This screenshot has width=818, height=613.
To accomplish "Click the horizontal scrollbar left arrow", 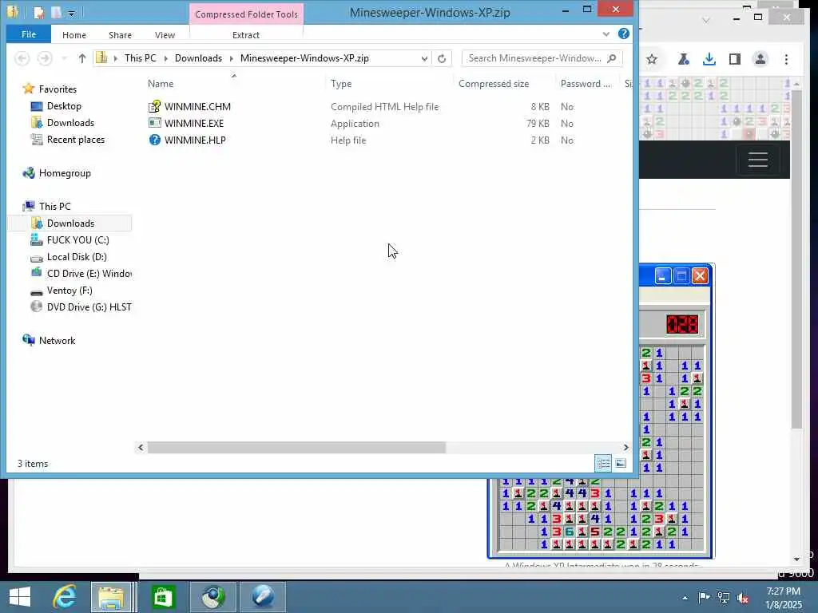I will click(x=141, y=447).
